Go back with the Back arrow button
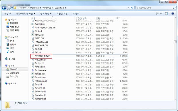This screenshot has height=111, width=178. (x=4, y=8)
